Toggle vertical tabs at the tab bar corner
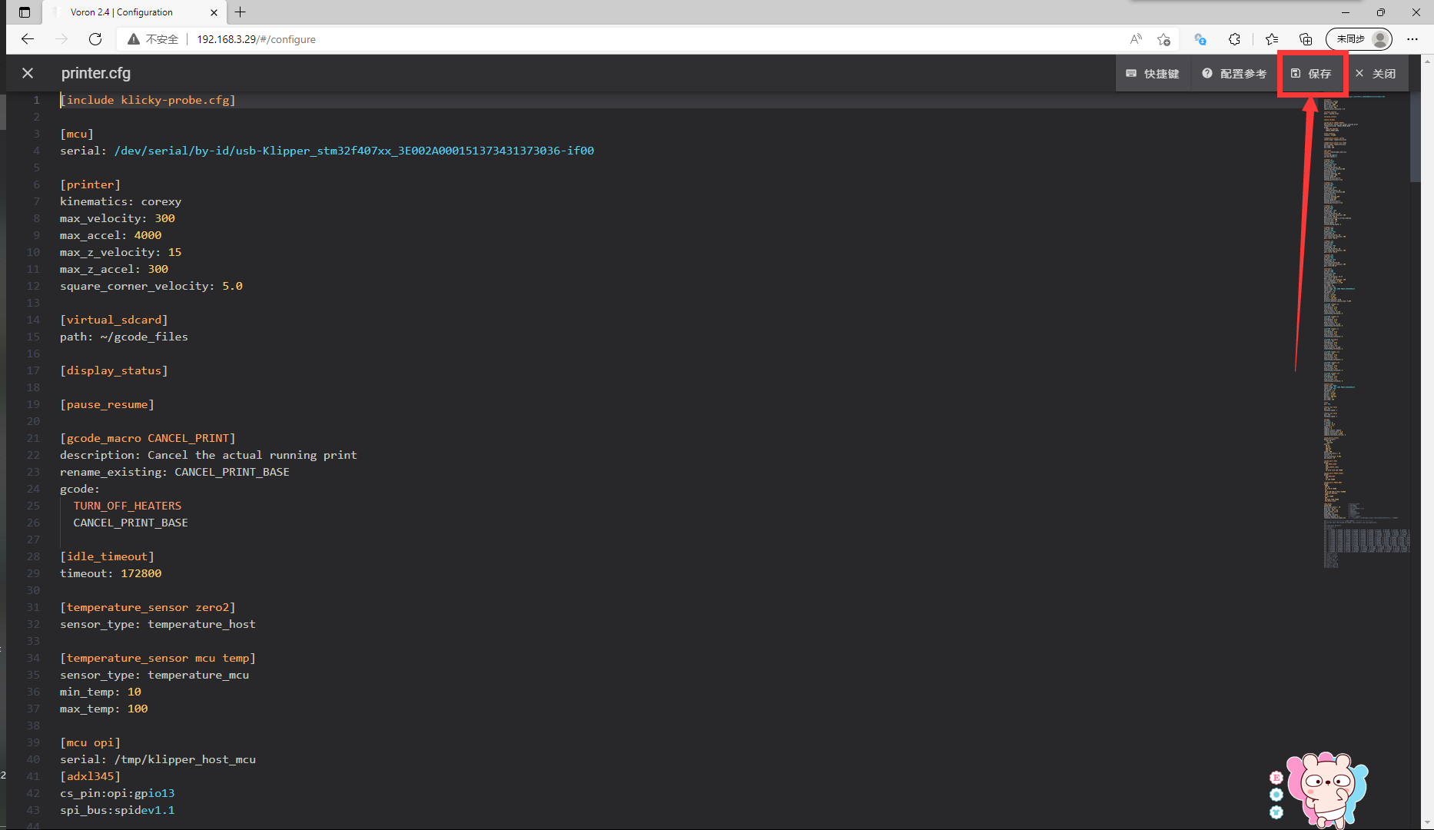The image size is (1434, 830). point(24,12)
